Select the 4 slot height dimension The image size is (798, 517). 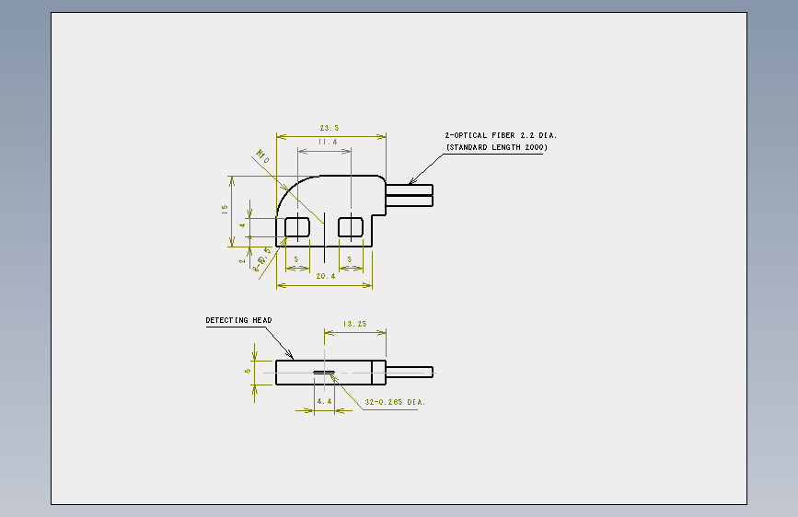(243, 225)
